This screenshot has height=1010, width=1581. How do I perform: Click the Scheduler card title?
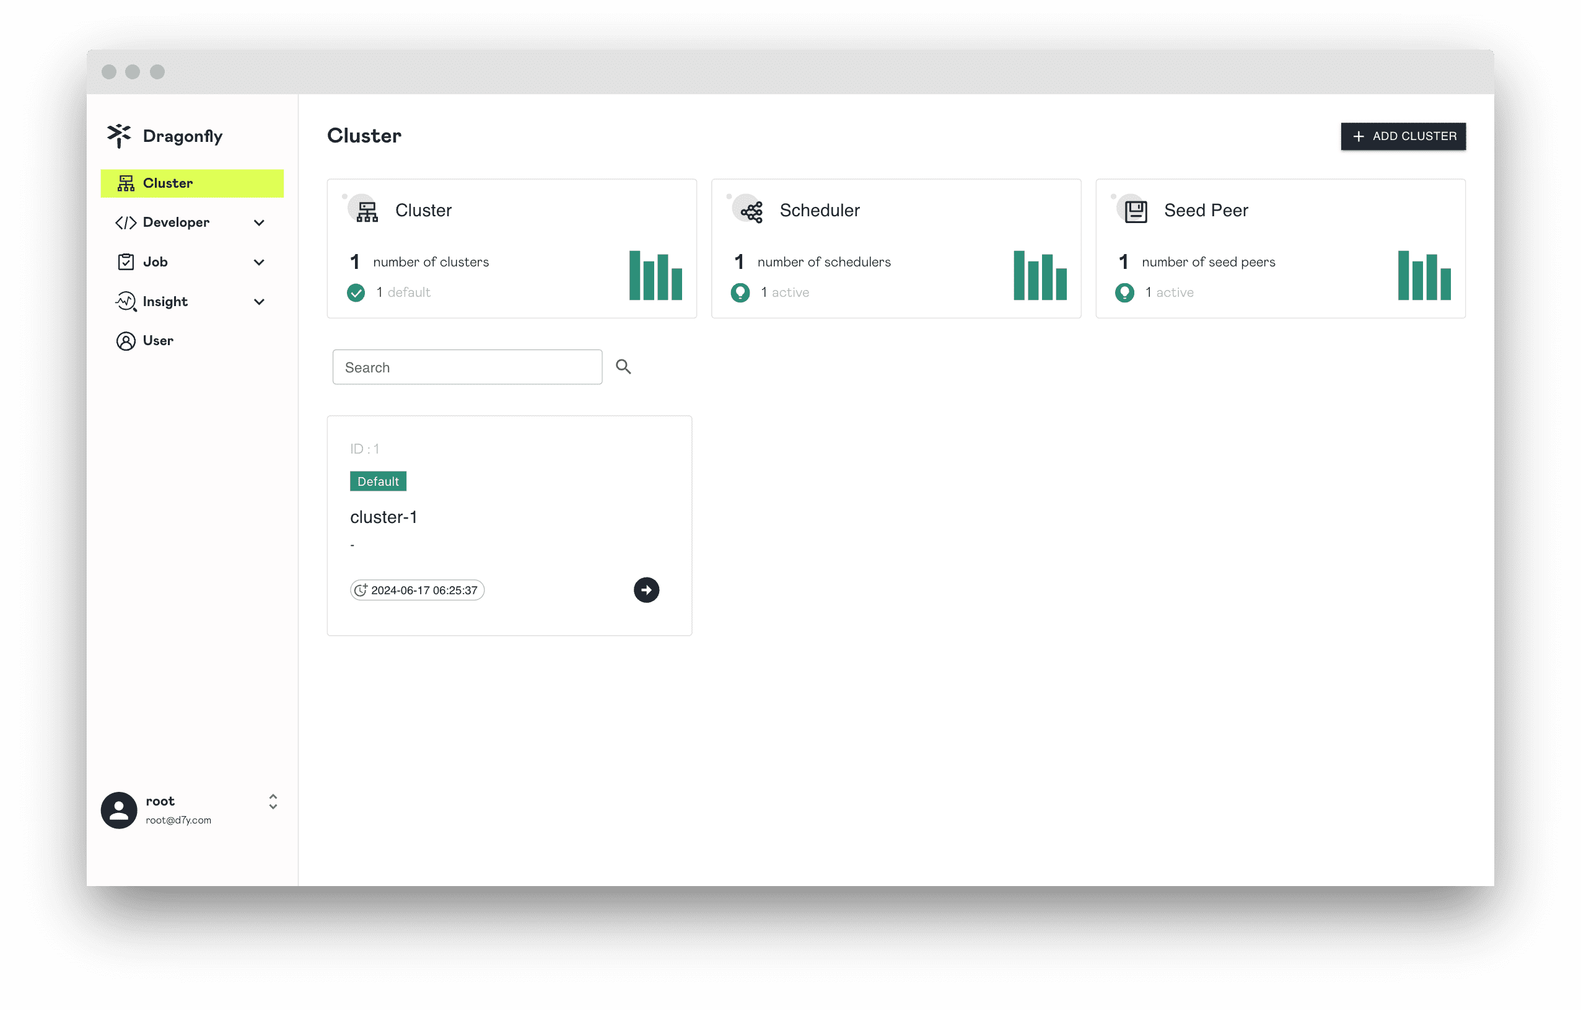pyautogui.click(x=820, y=211)
